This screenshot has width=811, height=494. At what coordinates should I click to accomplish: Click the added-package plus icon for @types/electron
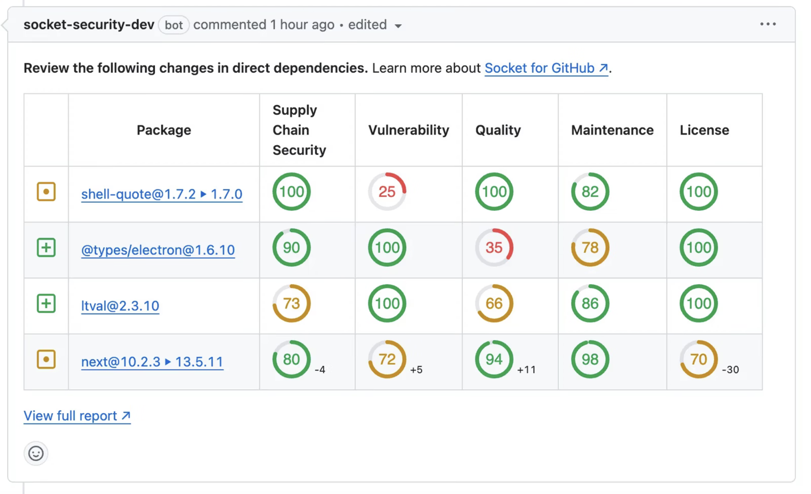[46, 247]
